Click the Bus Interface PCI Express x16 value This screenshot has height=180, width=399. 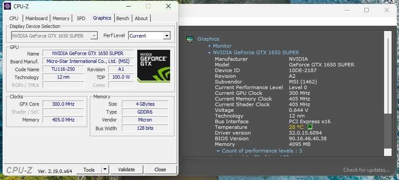tap(310, 122)
